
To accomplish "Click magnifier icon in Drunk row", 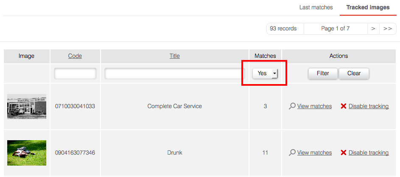I will tap(292, 153).
